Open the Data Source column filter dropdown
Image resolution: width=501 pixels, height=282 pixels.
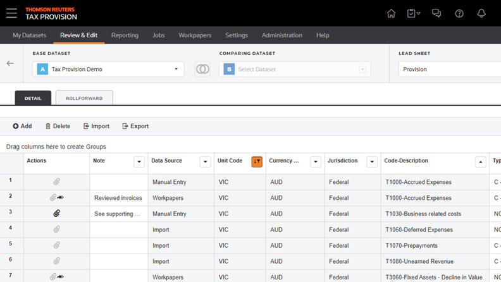[x=205, y=162]
